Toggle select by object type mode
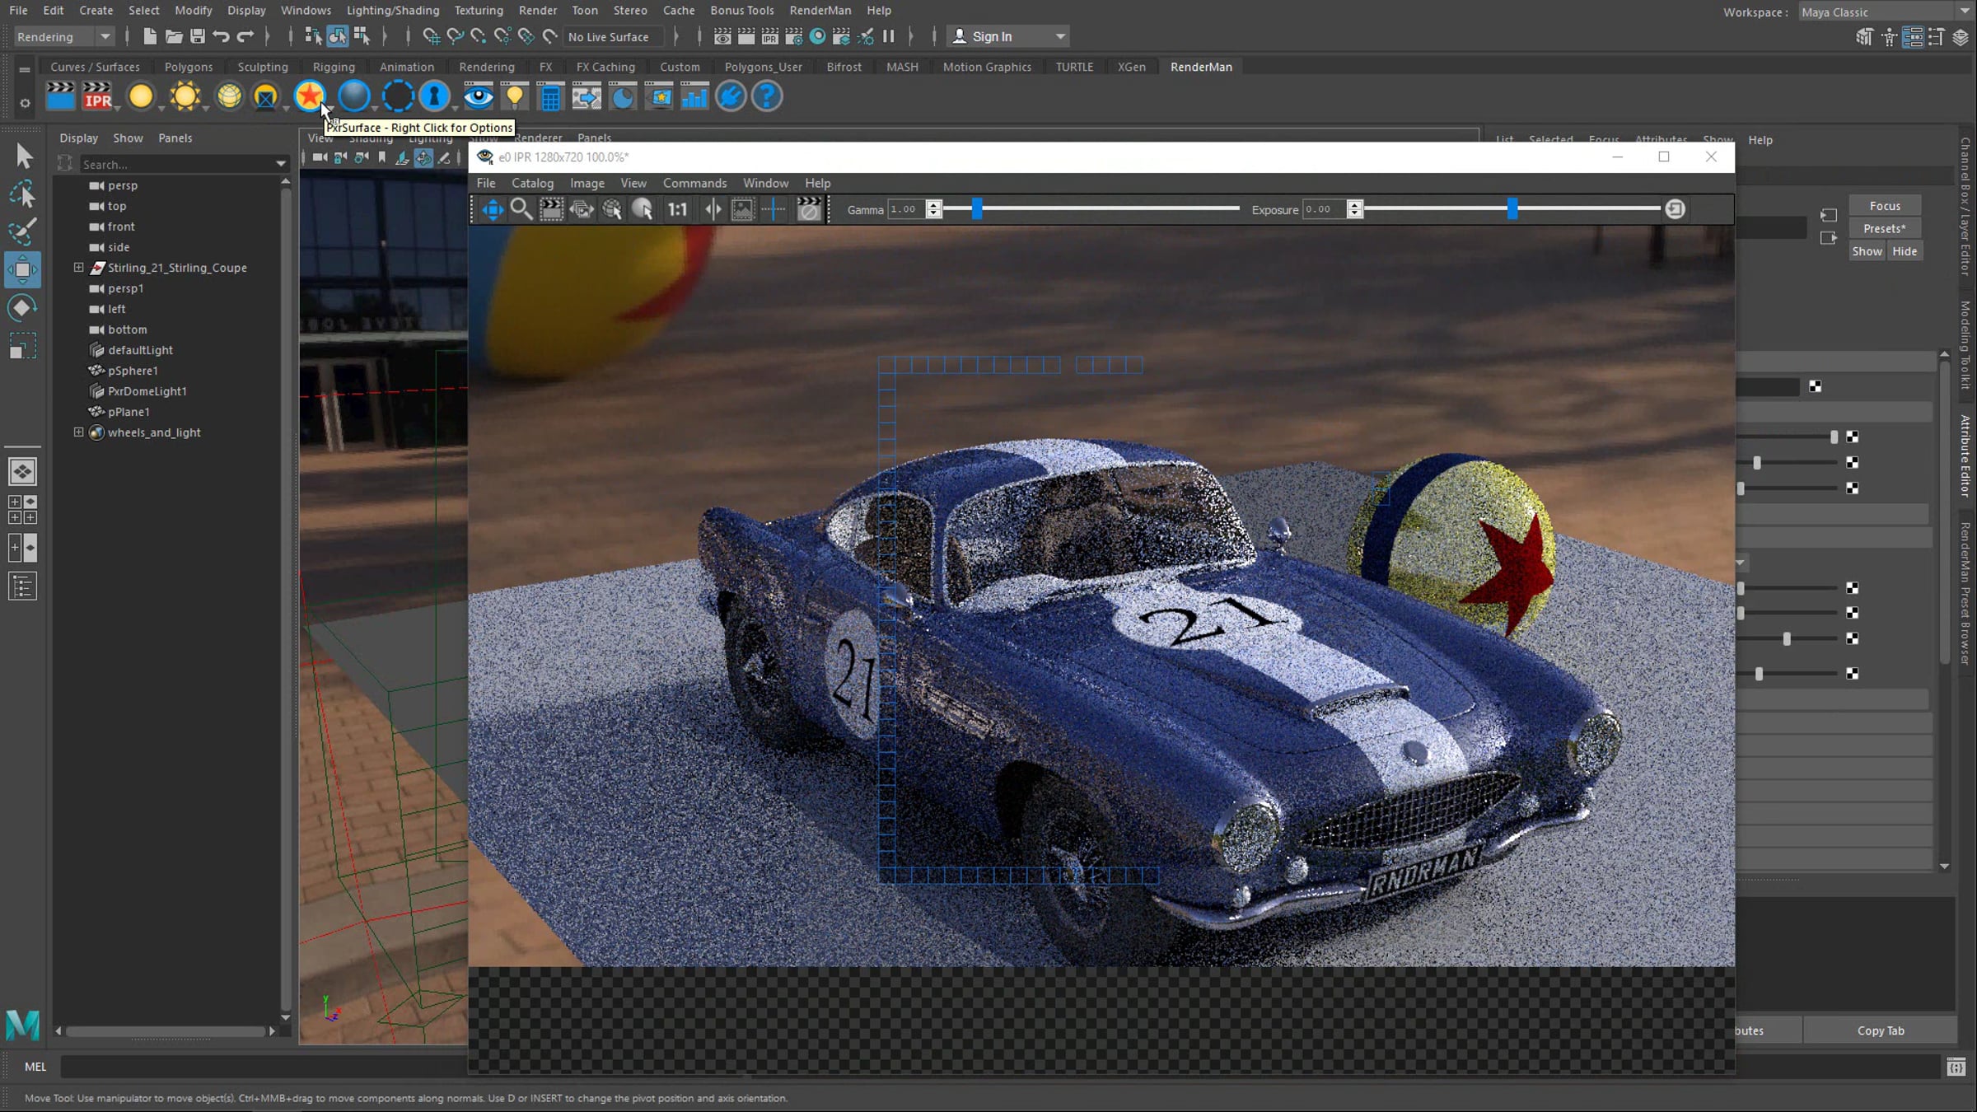 point(337,36)
